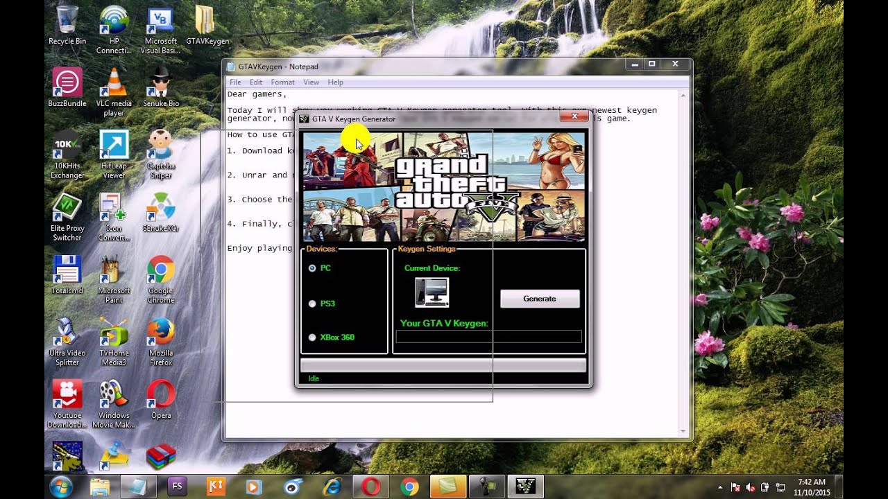Open the Edit menu in Notepad
The height and width of the screenshot is (499, 888).
tap(256, 82)
